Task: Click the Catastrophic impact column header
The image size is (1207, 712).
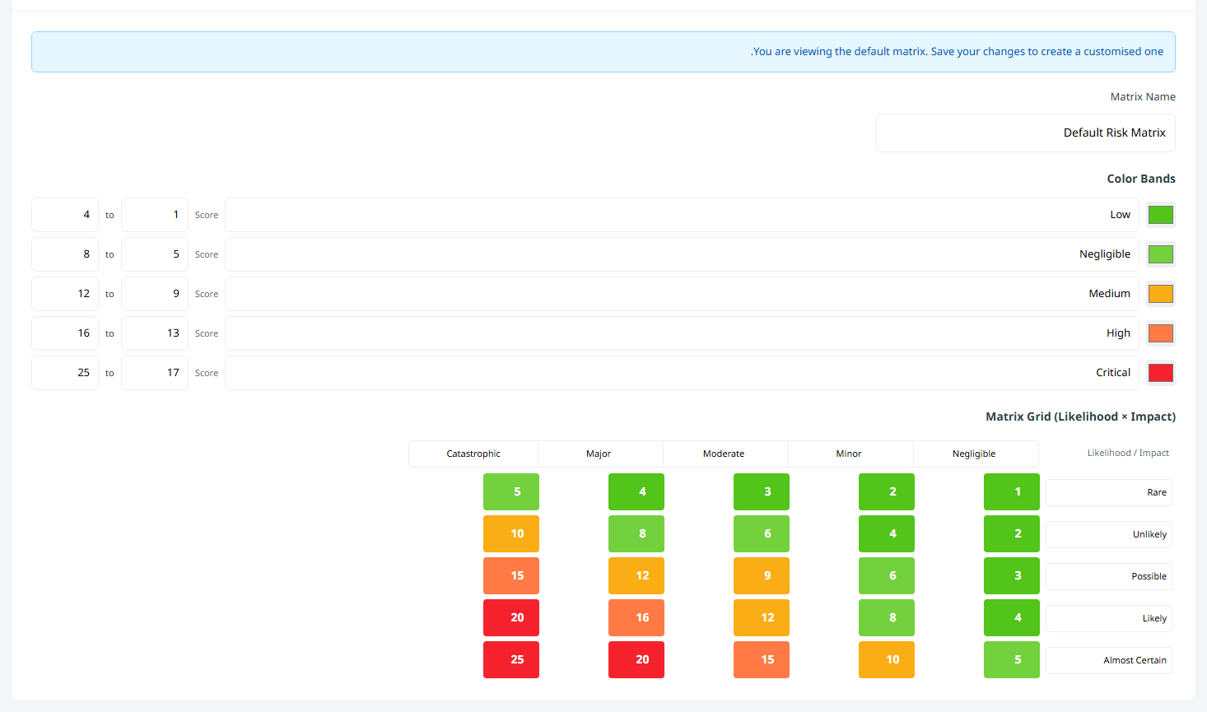Action: (x=473, y=454)
